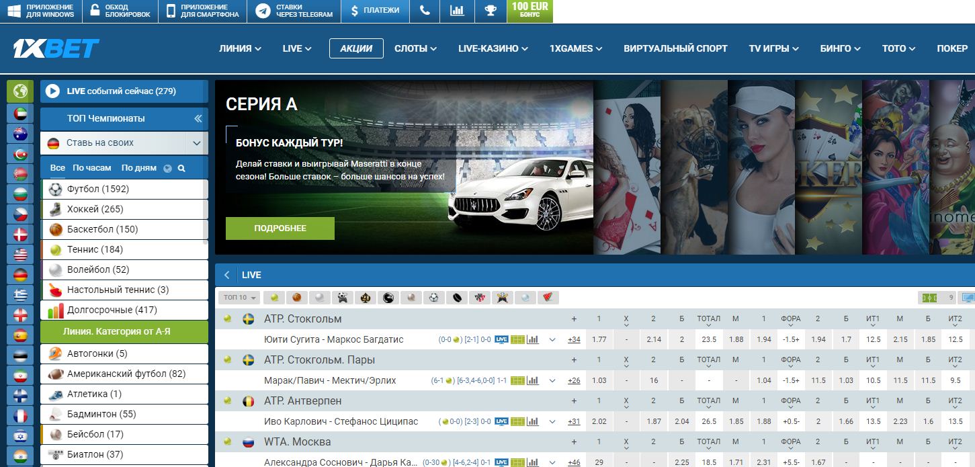Open the Ставь на своих dropdown

coord(124,143)
